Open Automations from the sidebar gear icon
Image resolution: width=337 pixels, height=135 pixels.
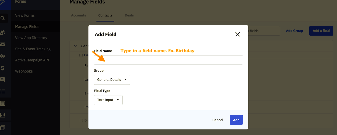point(3,56)
